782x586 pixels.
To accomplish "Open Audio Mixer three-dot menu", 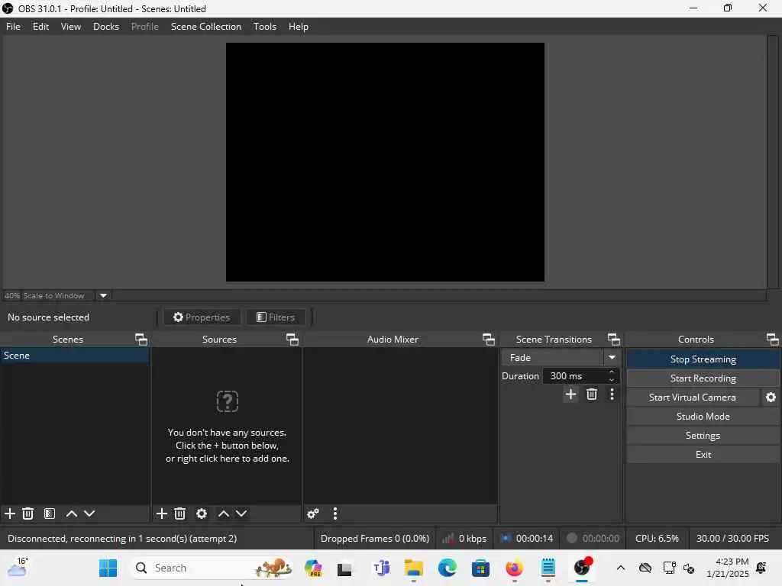I will [x=335, y=514].
